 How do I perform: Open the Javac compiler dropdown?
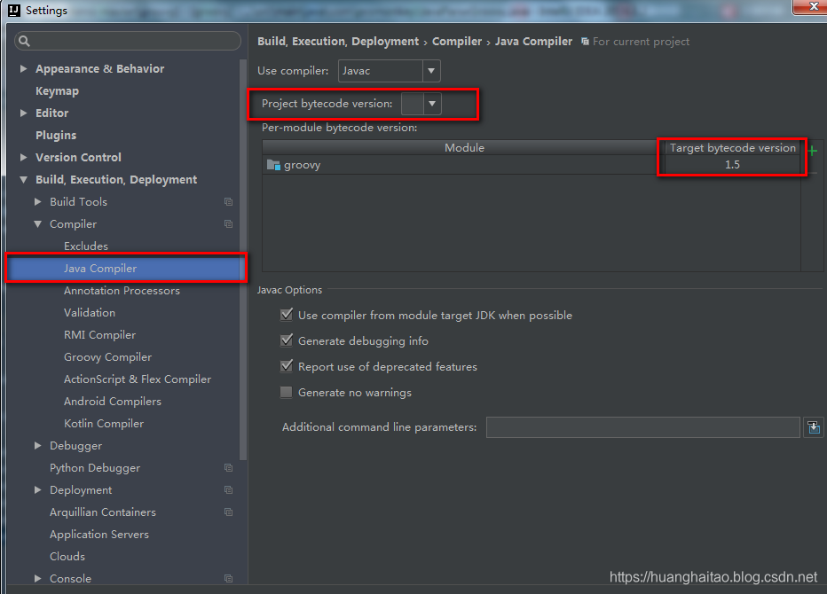(x=431, y=71)
